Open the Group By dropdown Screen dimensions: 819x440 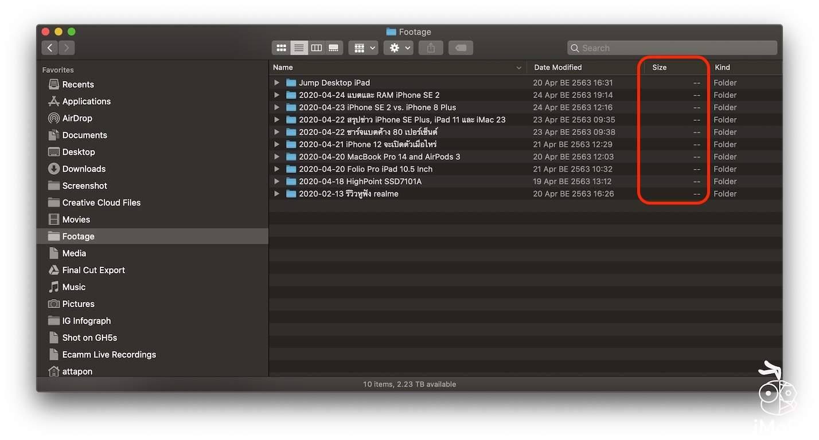[x=363, y=48]
